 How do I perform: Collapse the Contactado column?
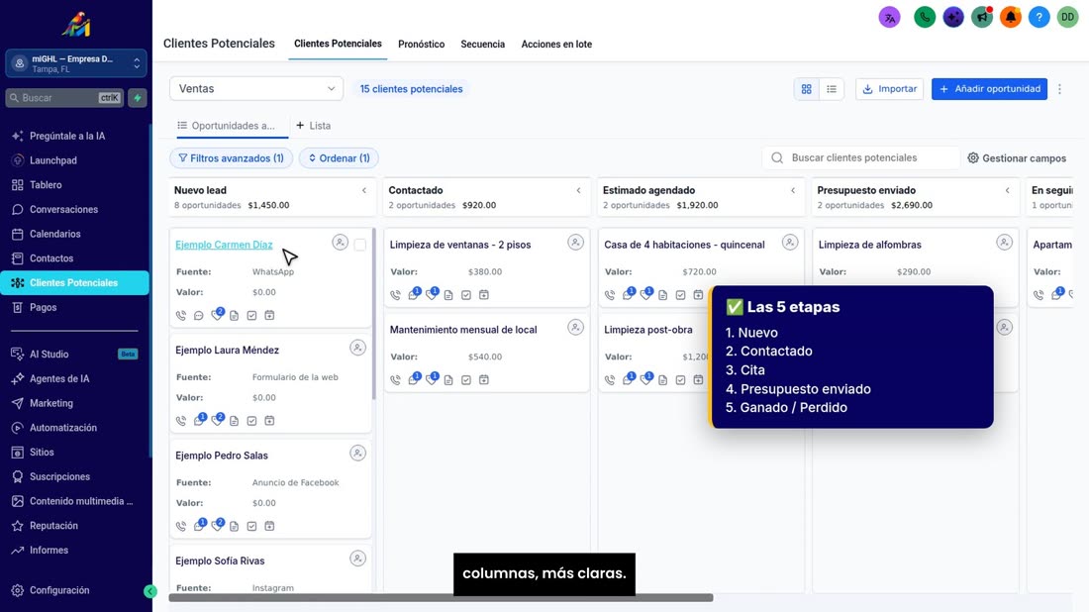coord(578,190)
